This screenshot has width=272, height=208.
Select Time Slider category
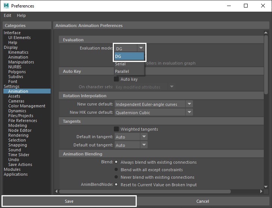pyautogui.click(x=19, y=154)
